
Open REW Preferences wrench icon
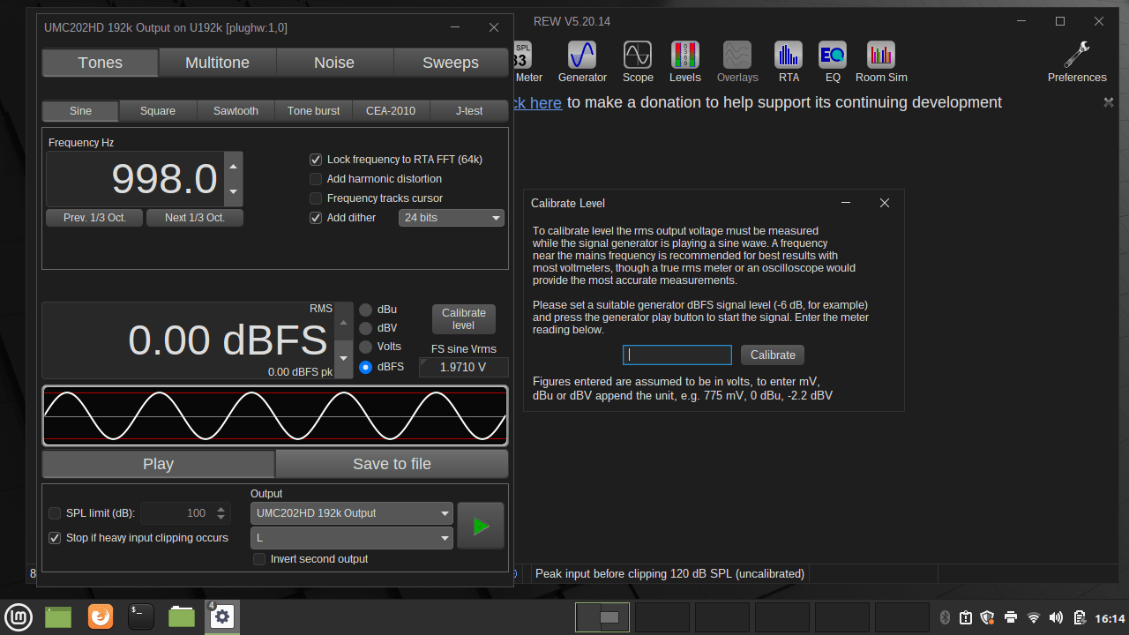tap(1077, 62)
